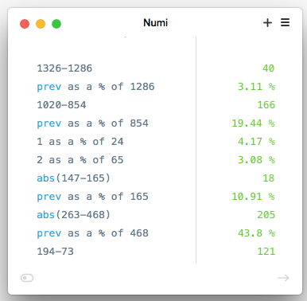This screenshot has height=301, width=307.
Task: Copy the result 3.11 %
Action: (x=256, y=87)
